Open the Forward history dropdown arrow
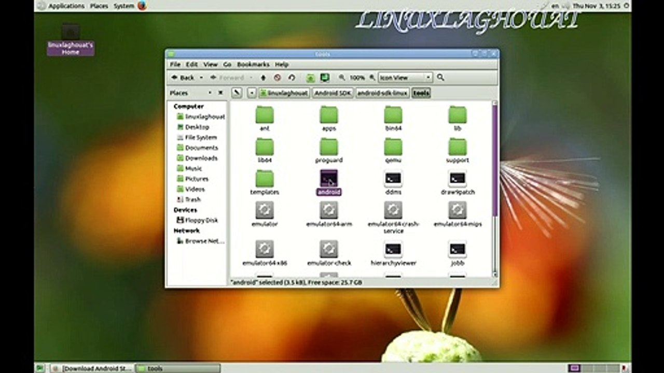 pos(251,78)
